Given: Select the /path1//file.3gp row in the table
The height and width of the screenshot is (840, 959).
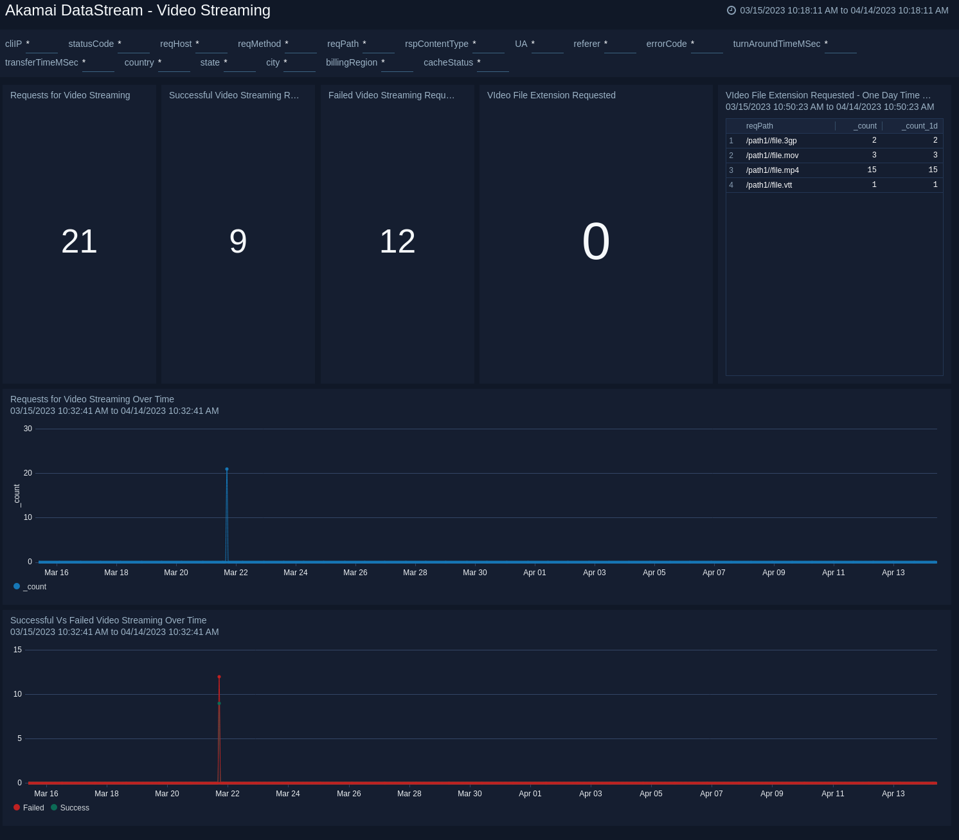Looking at the screenshot, I should click(771, 141).
